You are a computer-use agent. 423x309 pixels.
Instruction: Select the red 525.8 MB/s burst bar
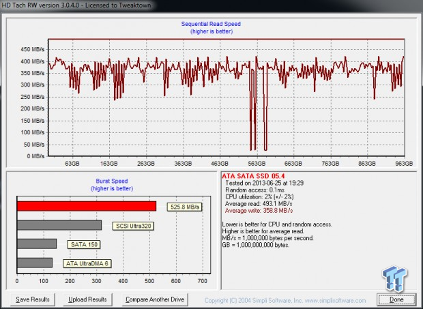tap(87, 206)
